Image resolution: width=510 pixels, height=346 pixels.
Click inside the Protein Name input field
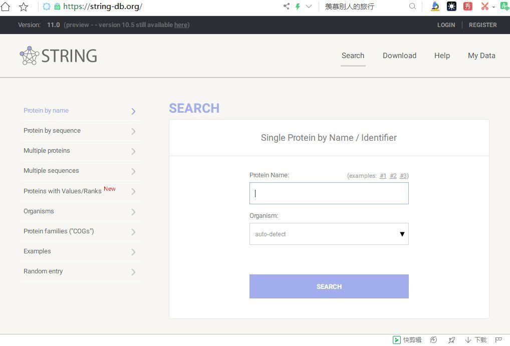pos(329,193)
